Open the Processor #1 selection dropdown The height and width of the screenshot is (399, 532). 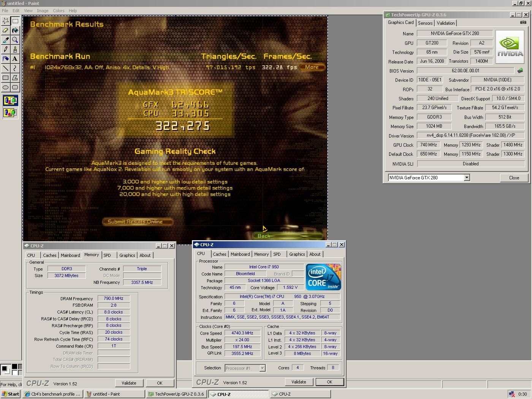[x=262, y=368]
